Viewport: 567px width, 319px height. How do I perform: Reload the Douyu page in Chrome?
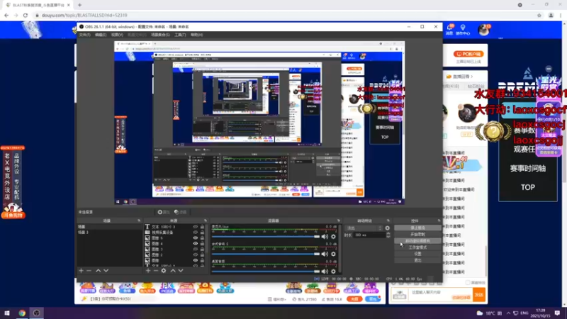click(x=26, y=15)
